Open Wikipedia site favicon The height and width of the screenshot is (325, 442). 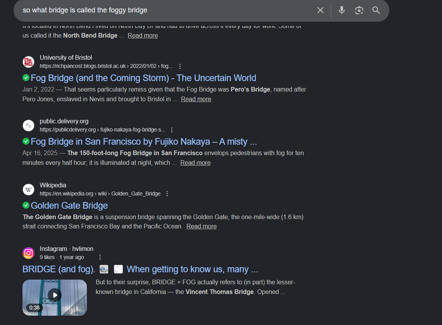pyautogui.click(x=28, y=189)
